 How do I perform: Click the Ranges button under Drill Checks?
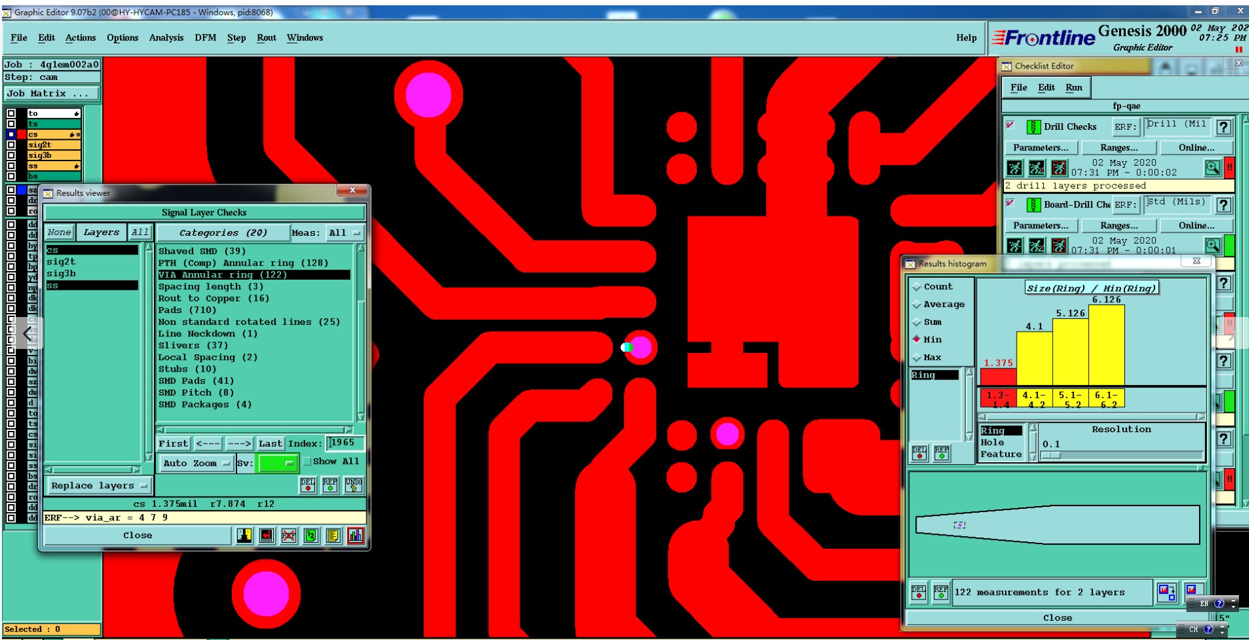[x=1119, y=148]
